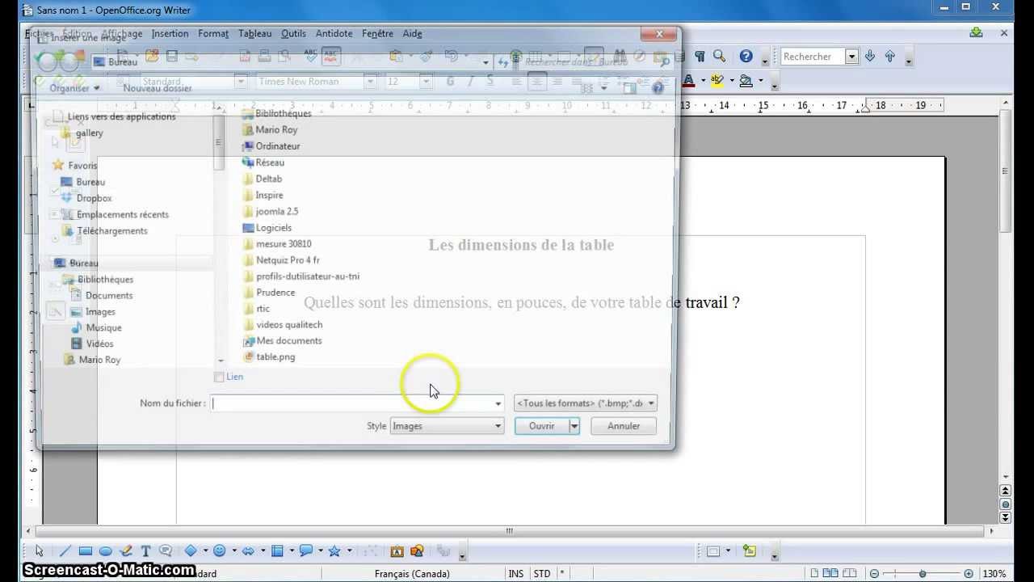This screenshot has height=582, width=1034.
Task: Select the Text tool in drawing toolbar
Action: click(x=145, y=550)
